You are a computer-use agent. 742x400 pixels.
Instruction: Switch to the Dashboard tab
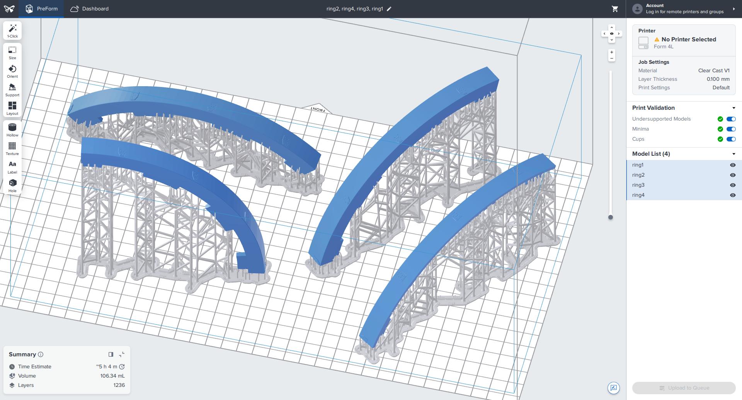coord(90,9)
